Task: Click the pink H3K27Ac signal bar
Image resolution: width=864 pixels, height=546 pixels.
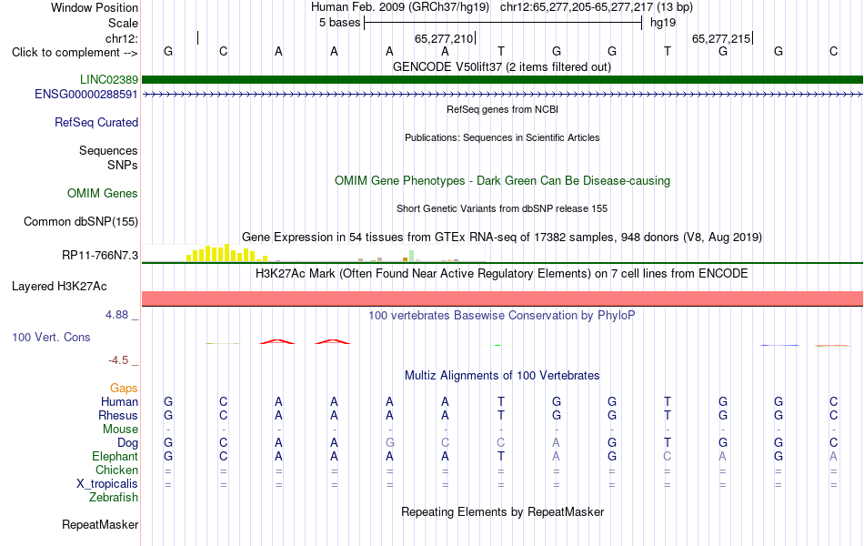Action: 502,298
